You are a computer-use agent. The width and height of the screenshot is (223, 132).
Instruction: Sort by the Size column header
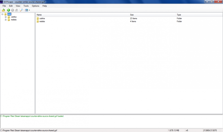point(152,15)
